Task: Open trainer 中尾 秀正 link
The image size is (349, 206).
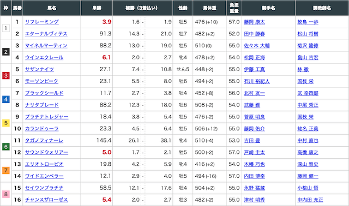Action: tap(308, 105)
